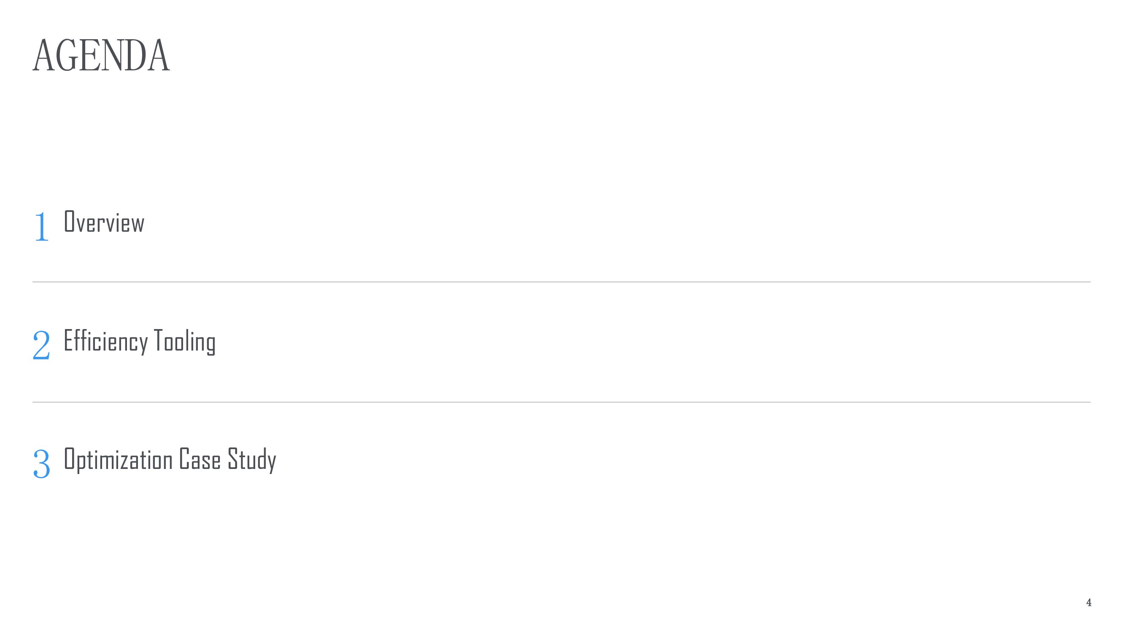Click the blue number 1
The image size is (1125, 632).
coord(41,226)
